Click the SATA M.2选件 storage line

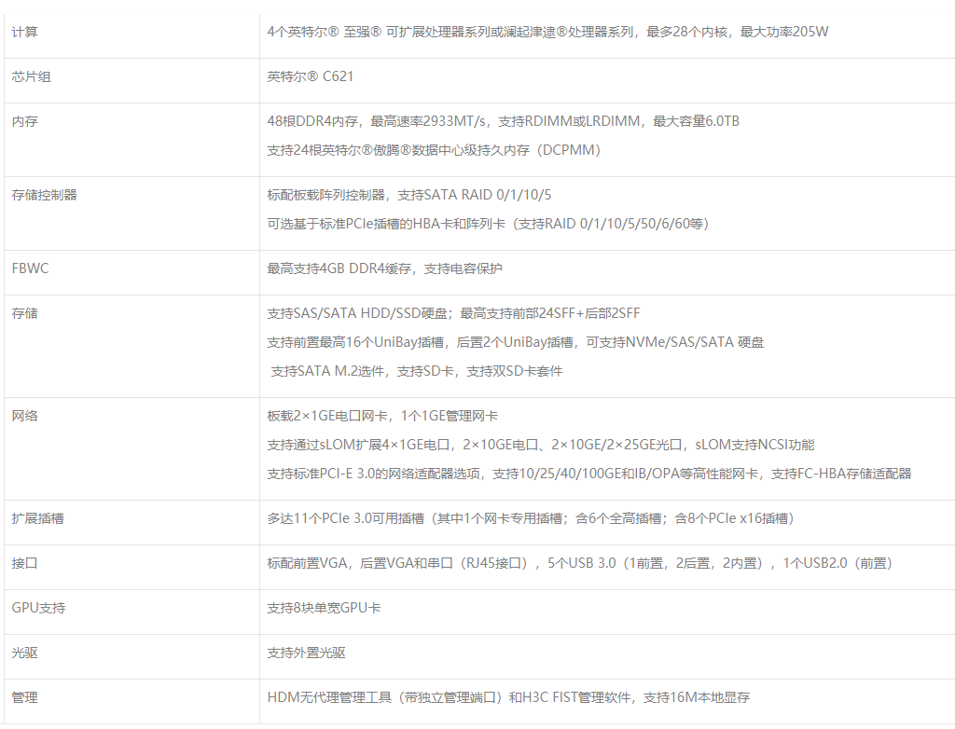[416, 371]
